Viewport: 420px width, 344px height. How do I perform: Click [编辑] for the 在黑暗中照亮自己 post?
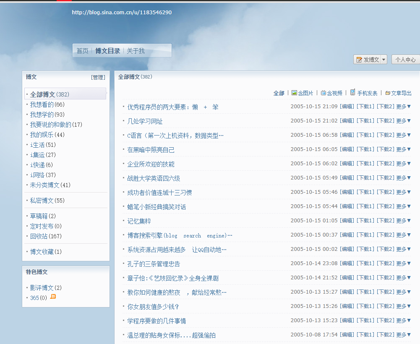click(347, 149)
